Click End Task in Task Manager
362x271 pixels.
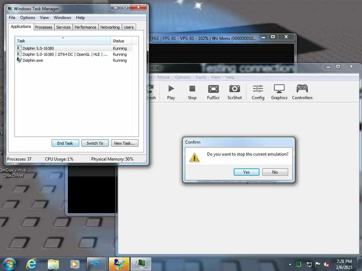65,143
